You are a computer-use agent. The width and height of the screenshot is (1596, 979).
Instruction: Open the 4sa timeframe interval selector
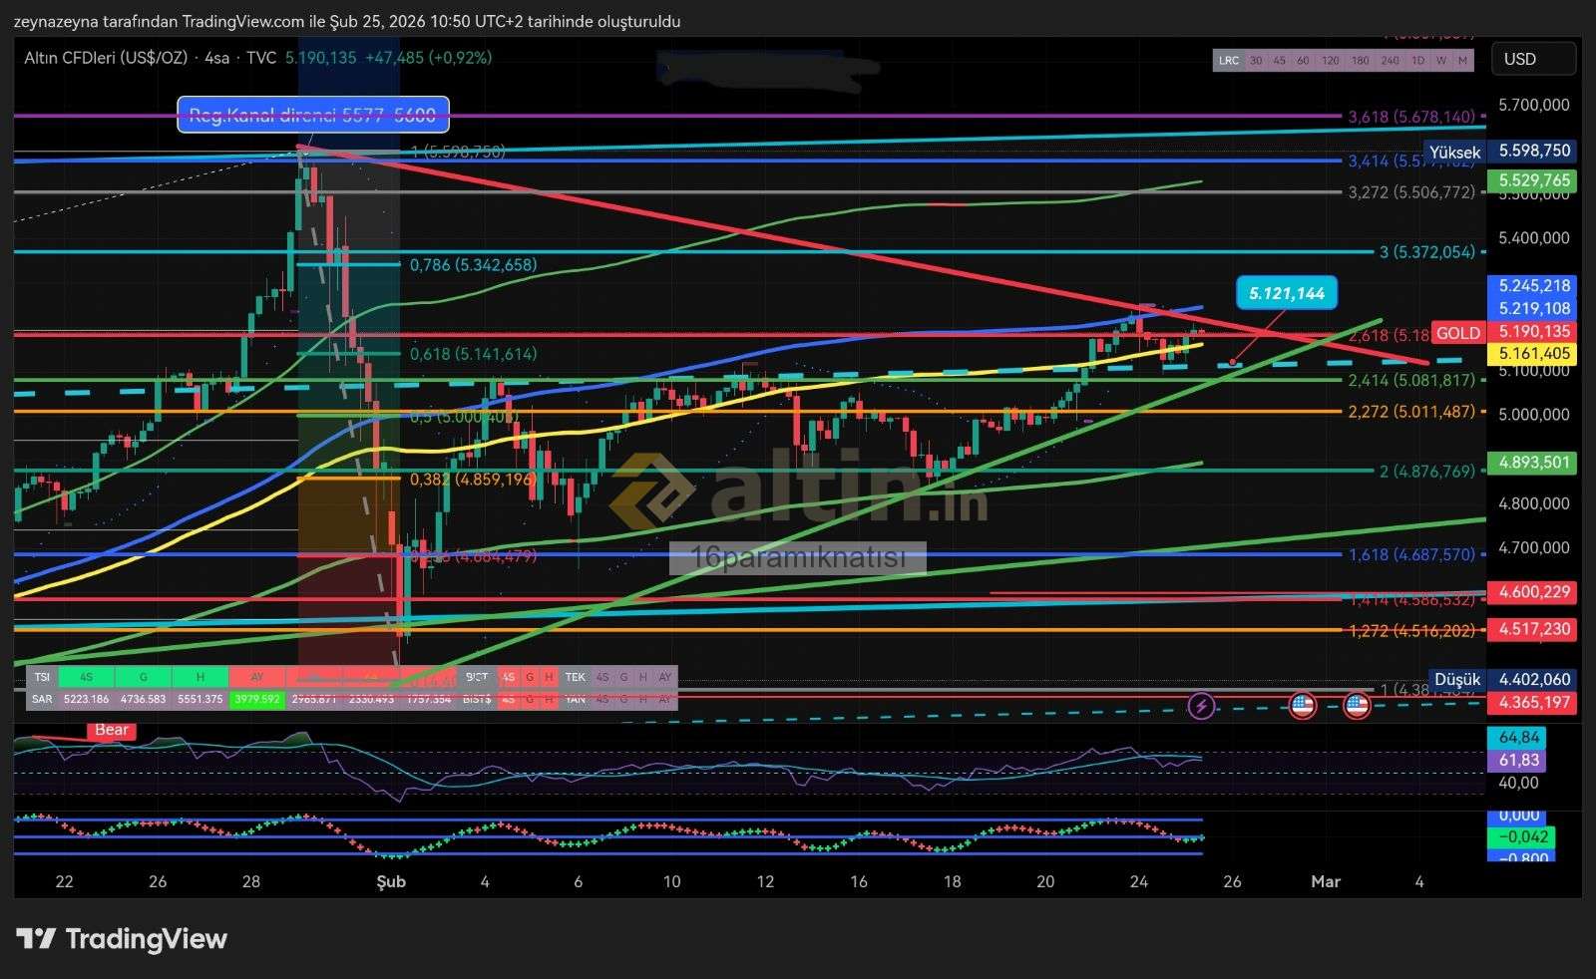pyautogui.click(x=215, y=58)
